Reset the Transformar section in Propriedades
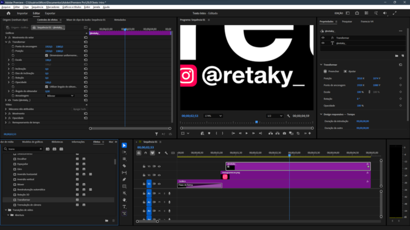 click(x=400, y=65)
